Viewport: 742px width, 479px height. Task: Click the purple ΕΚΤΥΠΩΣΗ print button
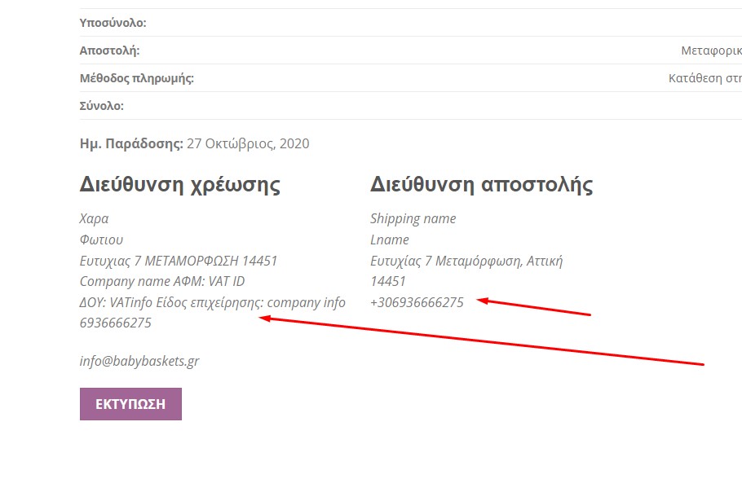pyautogui.click(x=130, y=404)
